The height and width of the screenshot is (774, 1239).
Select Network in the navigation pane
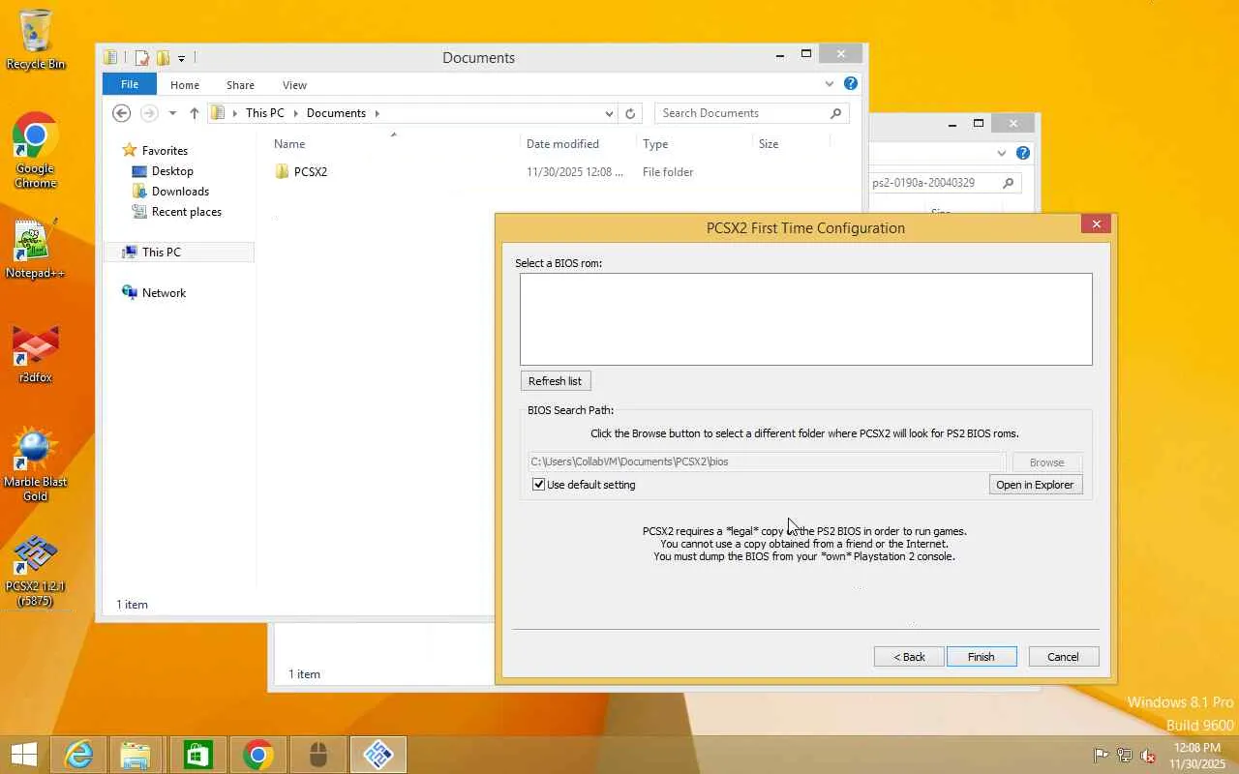[x=164, y=293]
